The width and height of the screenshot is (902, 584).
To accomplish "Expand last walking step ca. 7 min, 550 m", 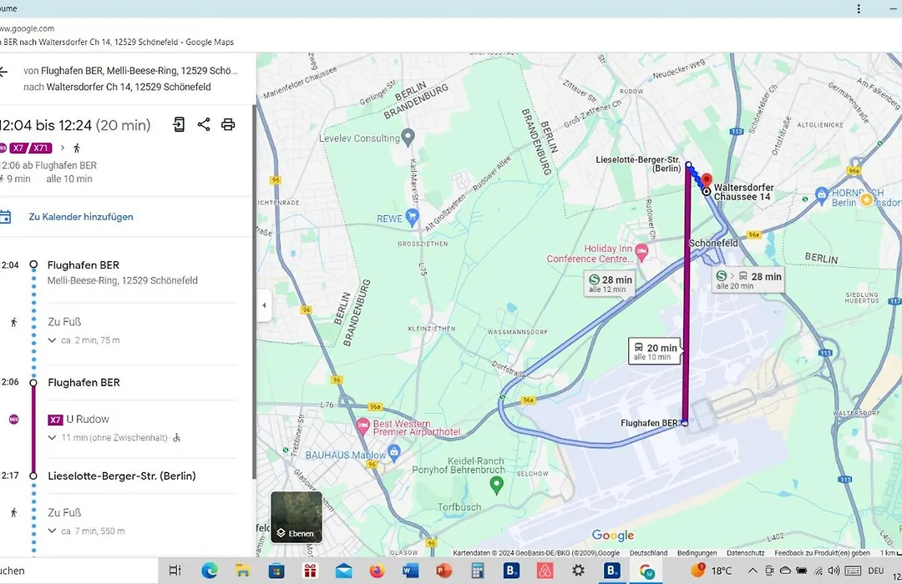I will tap(86, 531).
